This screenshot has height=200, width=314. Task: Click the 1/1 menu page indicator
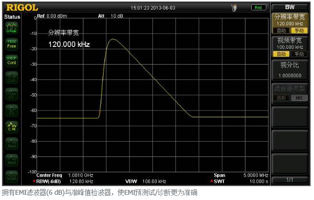(x=290, y=179)
